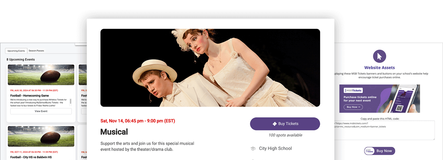The image size is (443, 160).
Task: Open the Season Passes tab
Action: 36,51
